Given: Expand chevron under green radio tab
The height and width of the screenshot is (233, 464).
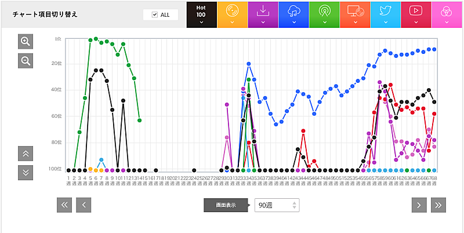Looking at the screenshot, I should point(325,23).
